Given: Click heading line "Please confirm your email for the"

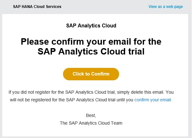Looking at the screenshot, I should pos(91,42).
